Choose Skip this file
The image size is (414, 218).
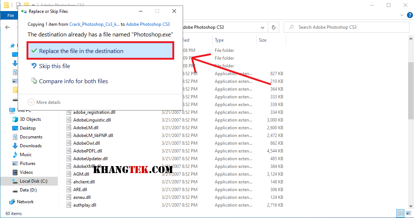point(54,66)
